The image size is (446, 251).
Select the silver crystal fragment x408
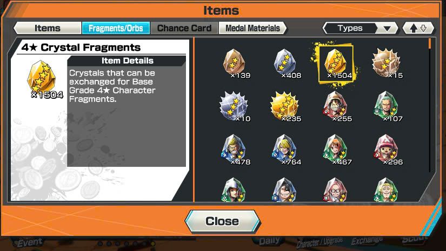tap(285, 63)
